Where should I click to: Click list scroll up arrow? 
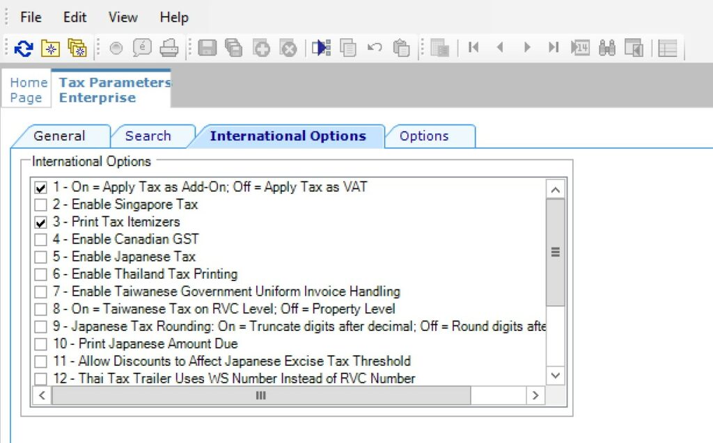pyautogui.click(x=555, y=189)
